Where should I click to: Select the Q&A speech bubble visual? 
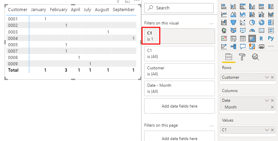pyautogui.click(x=243, y=47)
